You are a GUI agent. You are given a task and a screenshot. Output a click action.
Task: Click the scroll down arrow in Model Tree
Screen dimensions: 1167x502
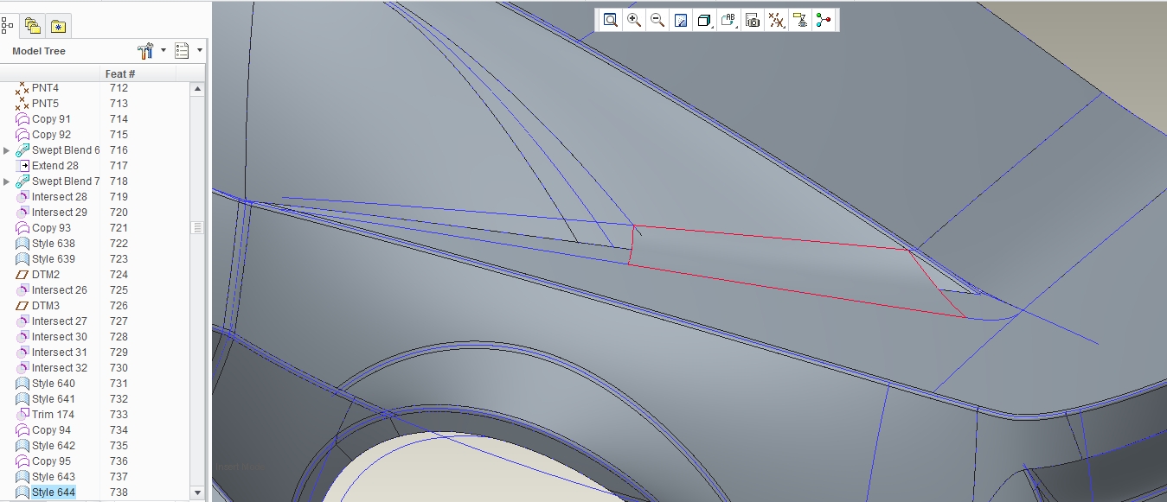click(x=198, y=492)
